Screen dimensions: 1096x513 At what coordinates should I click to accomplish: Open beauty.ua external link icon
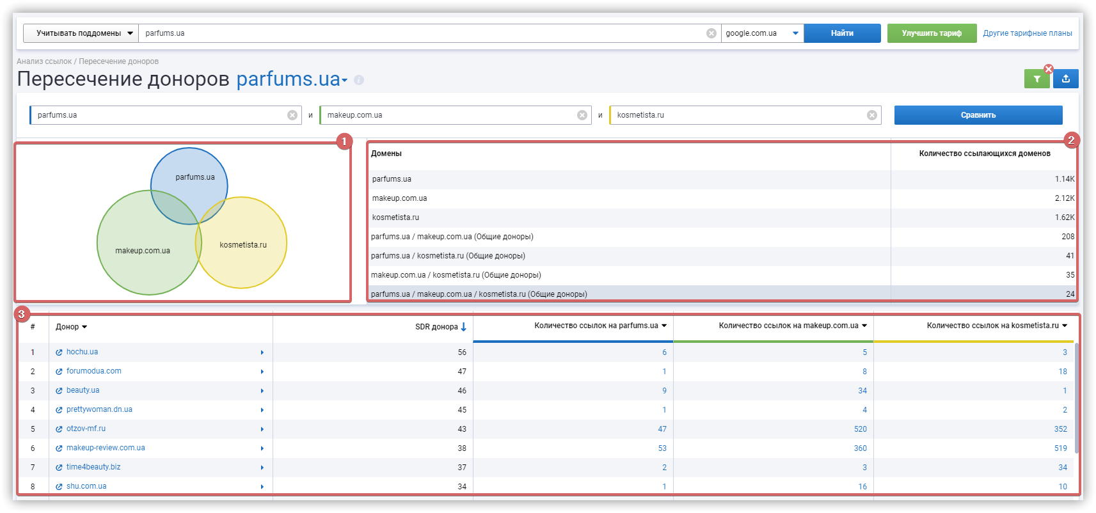tap(59, 391)
